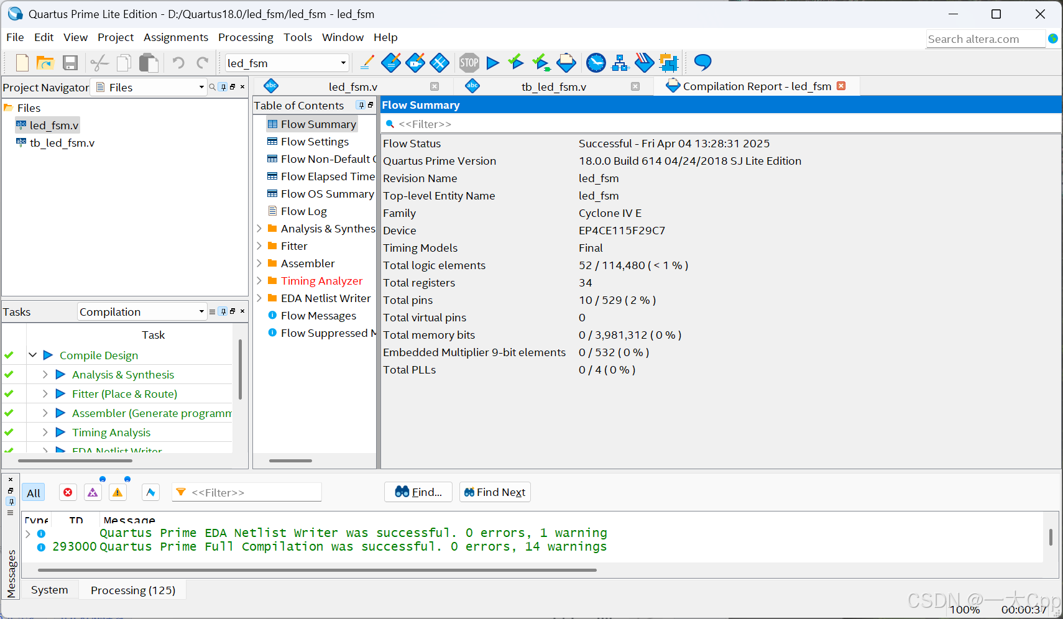Image resolution: width=1063 pixels, height=619 pixels.
Task: Open the Processing menu
Action: pyautogui.click(x=246, y=37)
